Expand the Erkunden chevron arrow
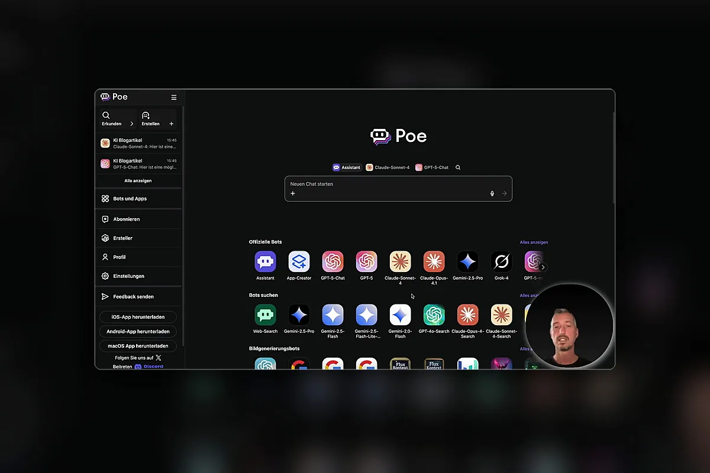 [x=131, y=124]
